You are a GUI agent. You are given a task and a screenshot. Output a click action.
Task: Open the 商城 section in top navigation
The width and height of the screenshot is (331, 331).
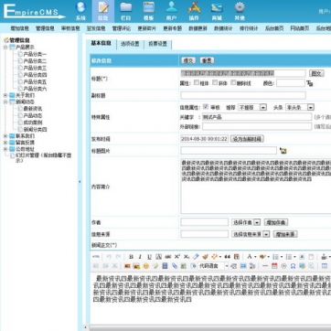coord(217,11)
